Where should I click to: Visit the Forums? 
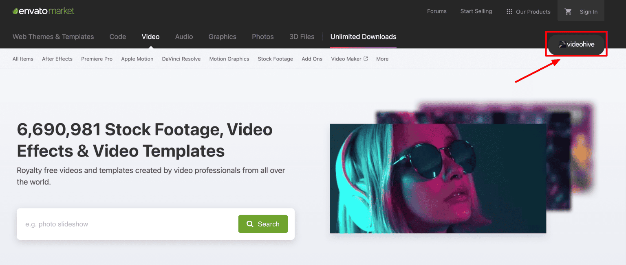(436, 11)
